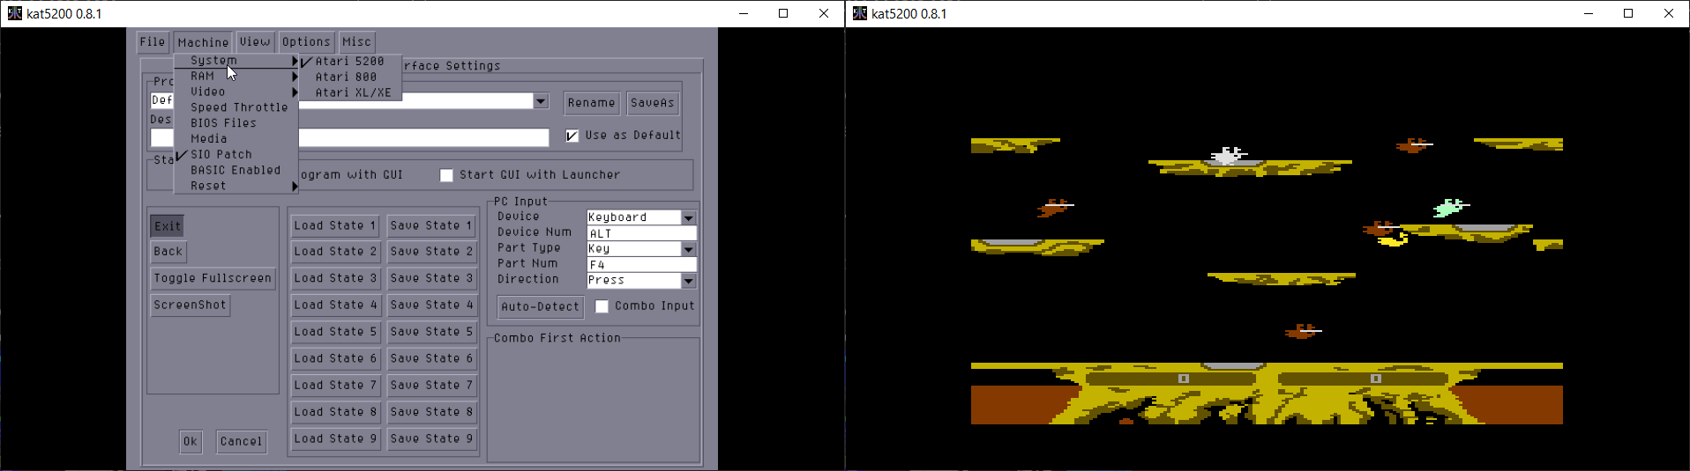
Task: Click Save State 6
Action: pyautogui.click(x=432, y=359)
